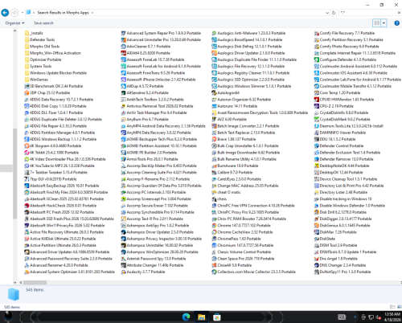Refresh the search results

[334, 13]
